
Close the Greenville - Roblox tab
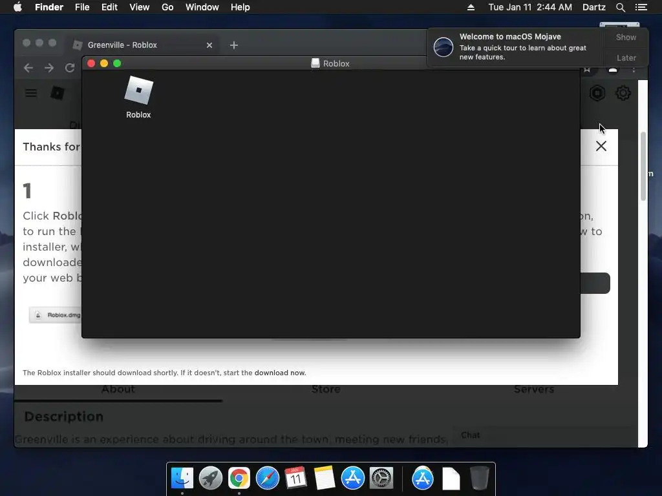point(209,45)
